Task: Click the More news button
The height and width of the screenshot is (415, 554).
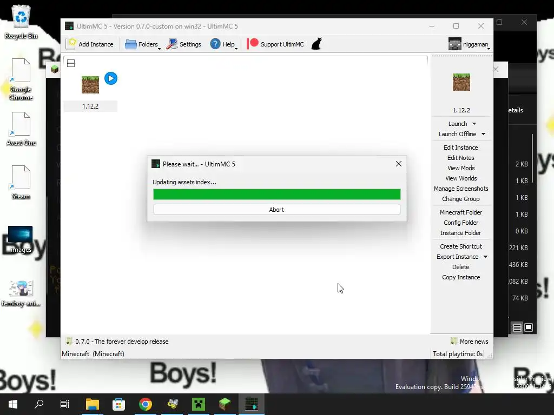Action: tap(470, 342)
